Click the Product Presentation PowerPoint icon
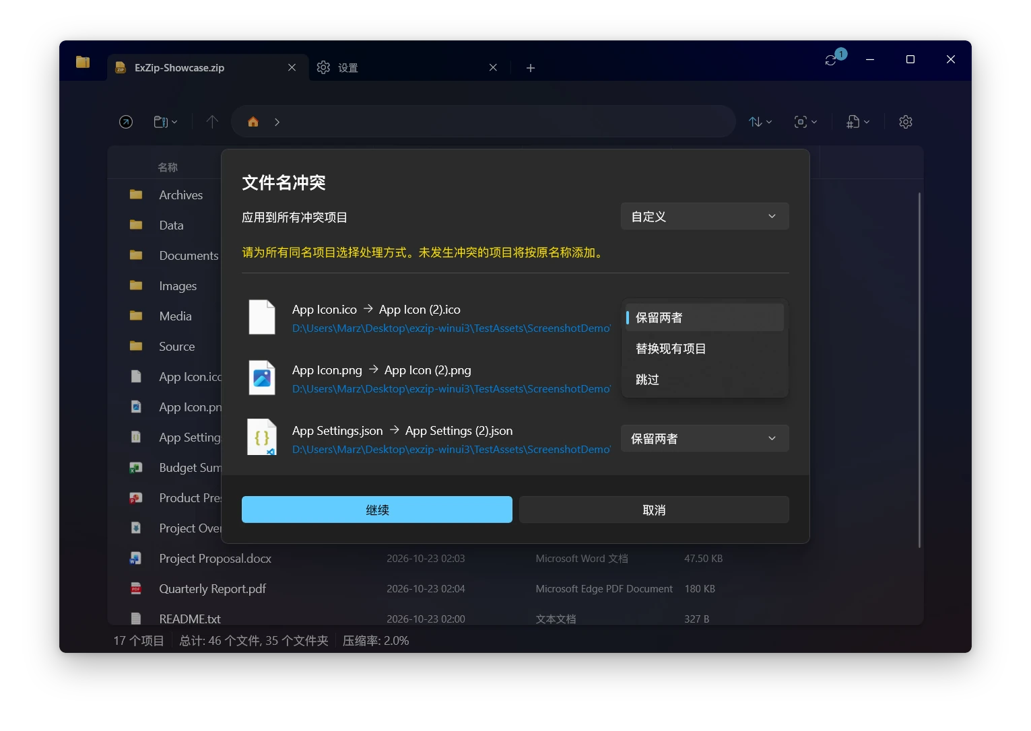The width and height of the screenshot is (1031, 731). pos(136,497)
